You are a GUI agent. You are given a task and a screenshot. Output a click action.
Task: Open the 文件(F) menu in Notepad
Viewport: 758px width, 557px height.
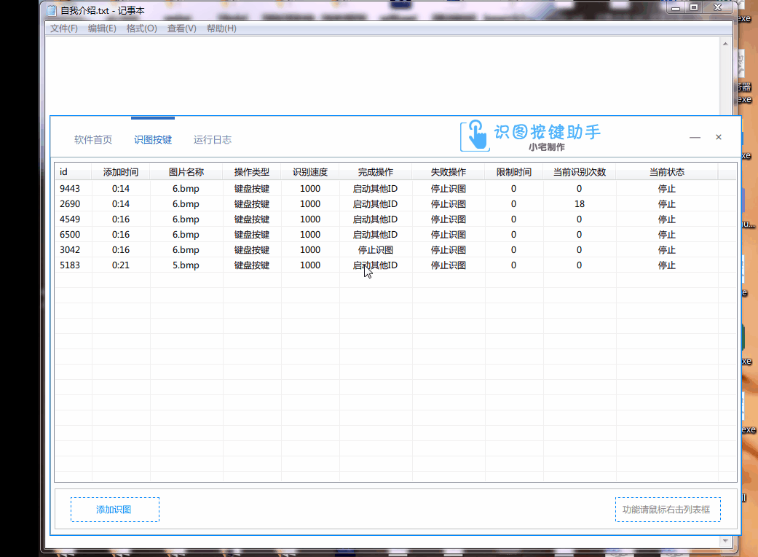click(63, 28)
